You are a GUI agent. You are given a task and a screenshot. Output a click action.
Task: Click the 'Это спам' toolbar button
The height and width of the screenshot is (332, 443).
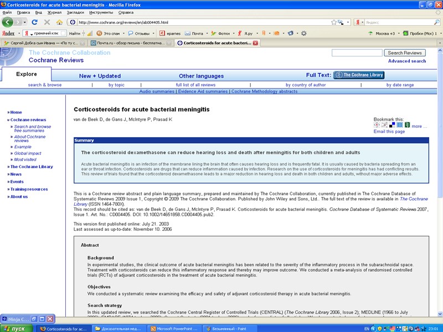108,33
